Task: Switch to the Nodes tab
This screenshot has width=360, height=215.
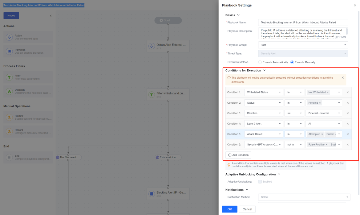Action: (11, 16)
